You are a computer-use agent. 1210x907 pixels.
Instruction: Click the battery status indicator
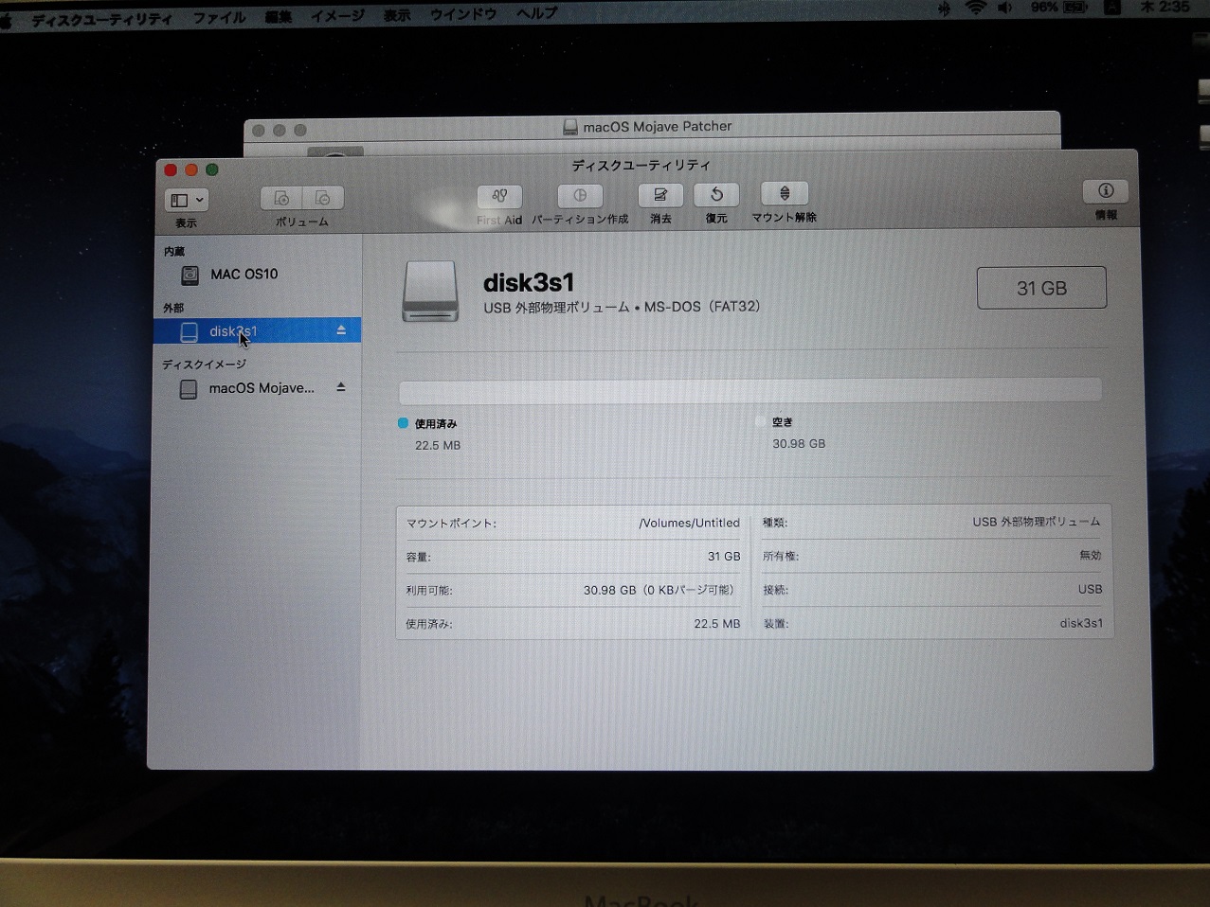coord(1059,7)
